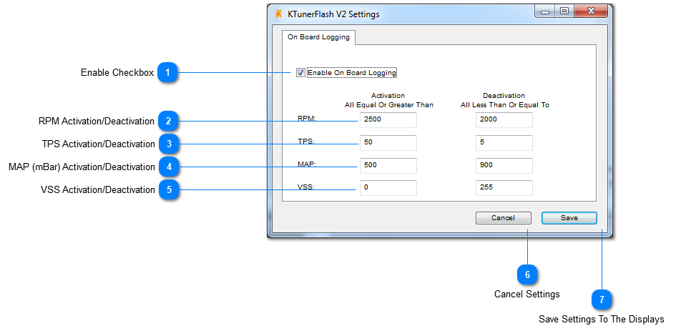Viewport: 676px width, 336px height.
Task: Click the VSS deactivation field showing 255
Action: coord(504,188)
